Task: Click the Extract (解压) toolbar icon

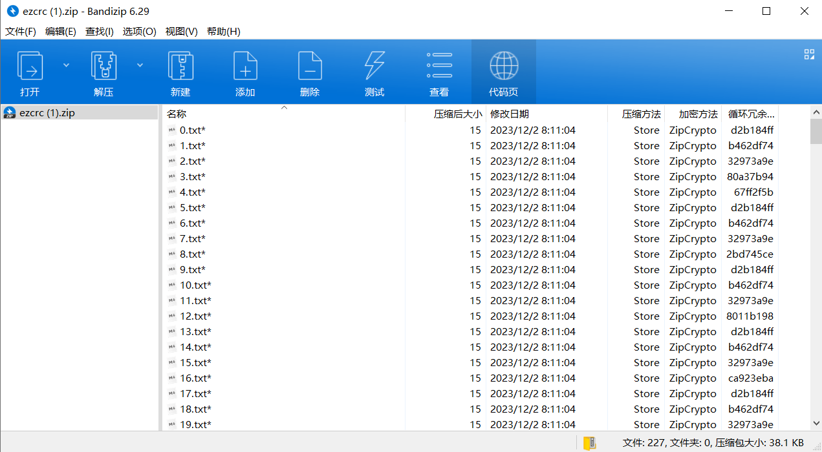Action: [x=103, y=65]
